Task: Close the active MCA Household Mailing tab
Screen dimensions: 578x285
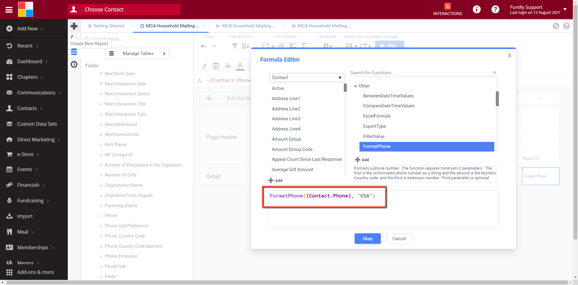Action: coord(204,26)
